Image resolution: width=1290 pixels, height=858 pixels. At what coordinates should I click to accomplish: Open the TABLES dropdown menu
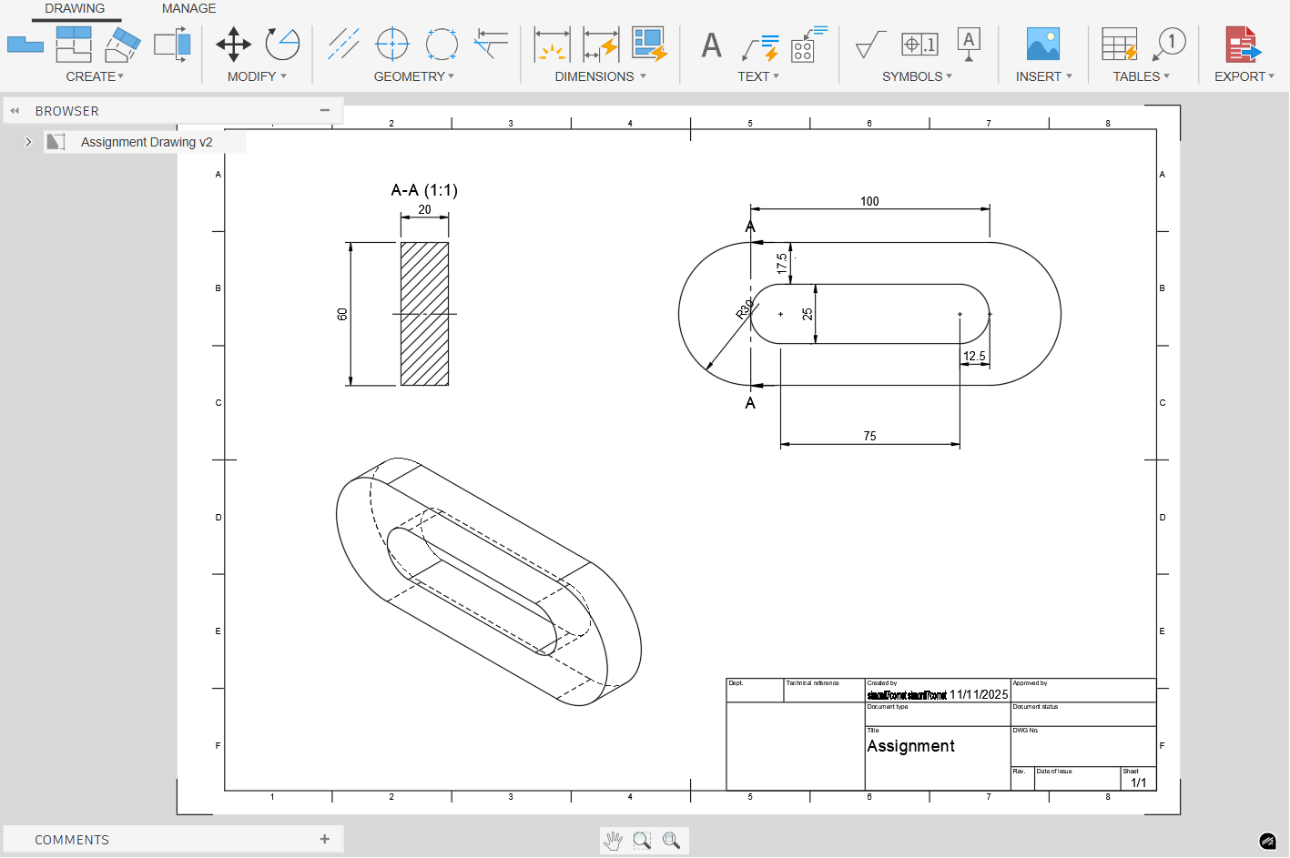[1142, 76]
